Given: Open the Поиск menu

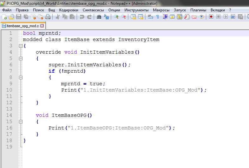Looking at the screenshot, I should 38,10.
